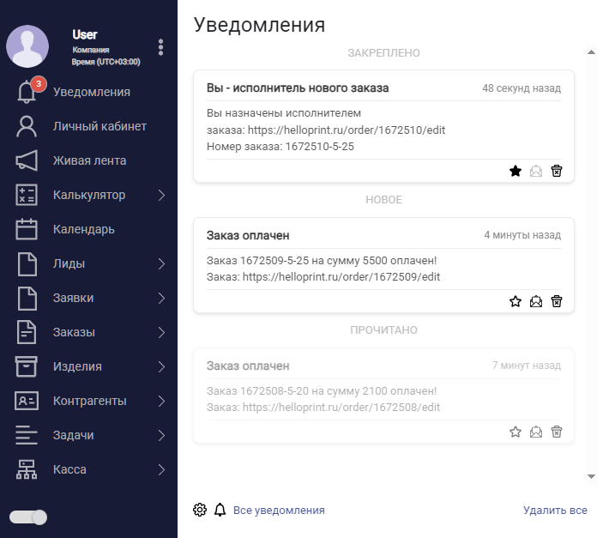Click text 'Заказ 1672509-5-25 на сумму 5500 оплачен!'
Image resolution: width=609 pixels, height=538 pixels.
coord(322,260)
